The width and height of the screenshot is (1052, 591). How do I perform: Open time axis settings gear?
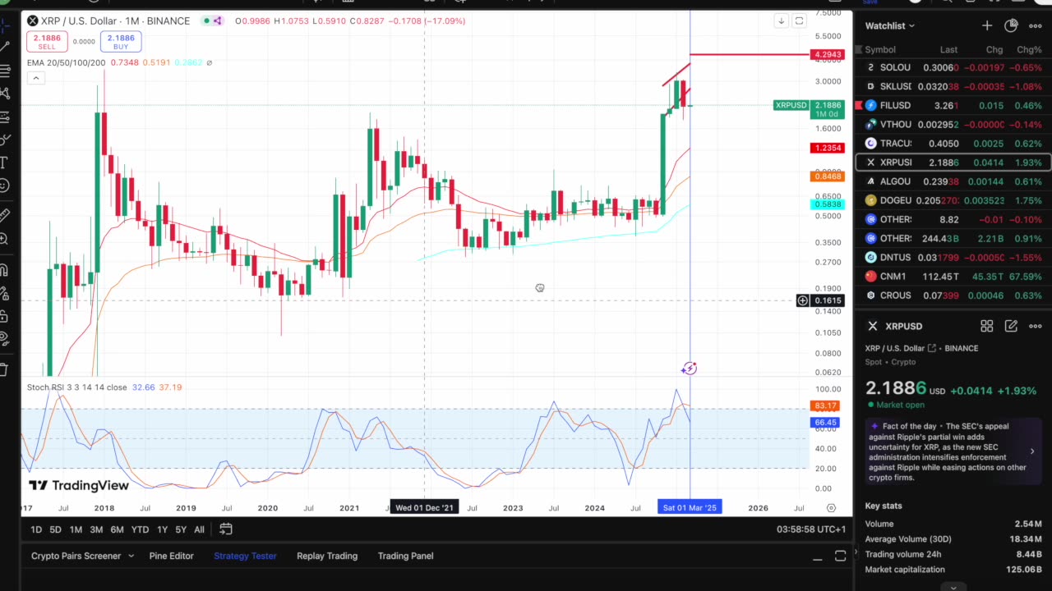pyautogui.click(x=831, y=508)
